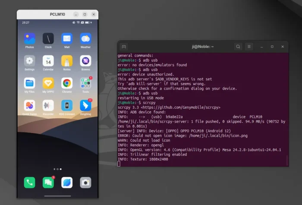Viewport: 302px width, 205px height.
Task: Launch the KDE Connect app
Action: click(67, 106)
